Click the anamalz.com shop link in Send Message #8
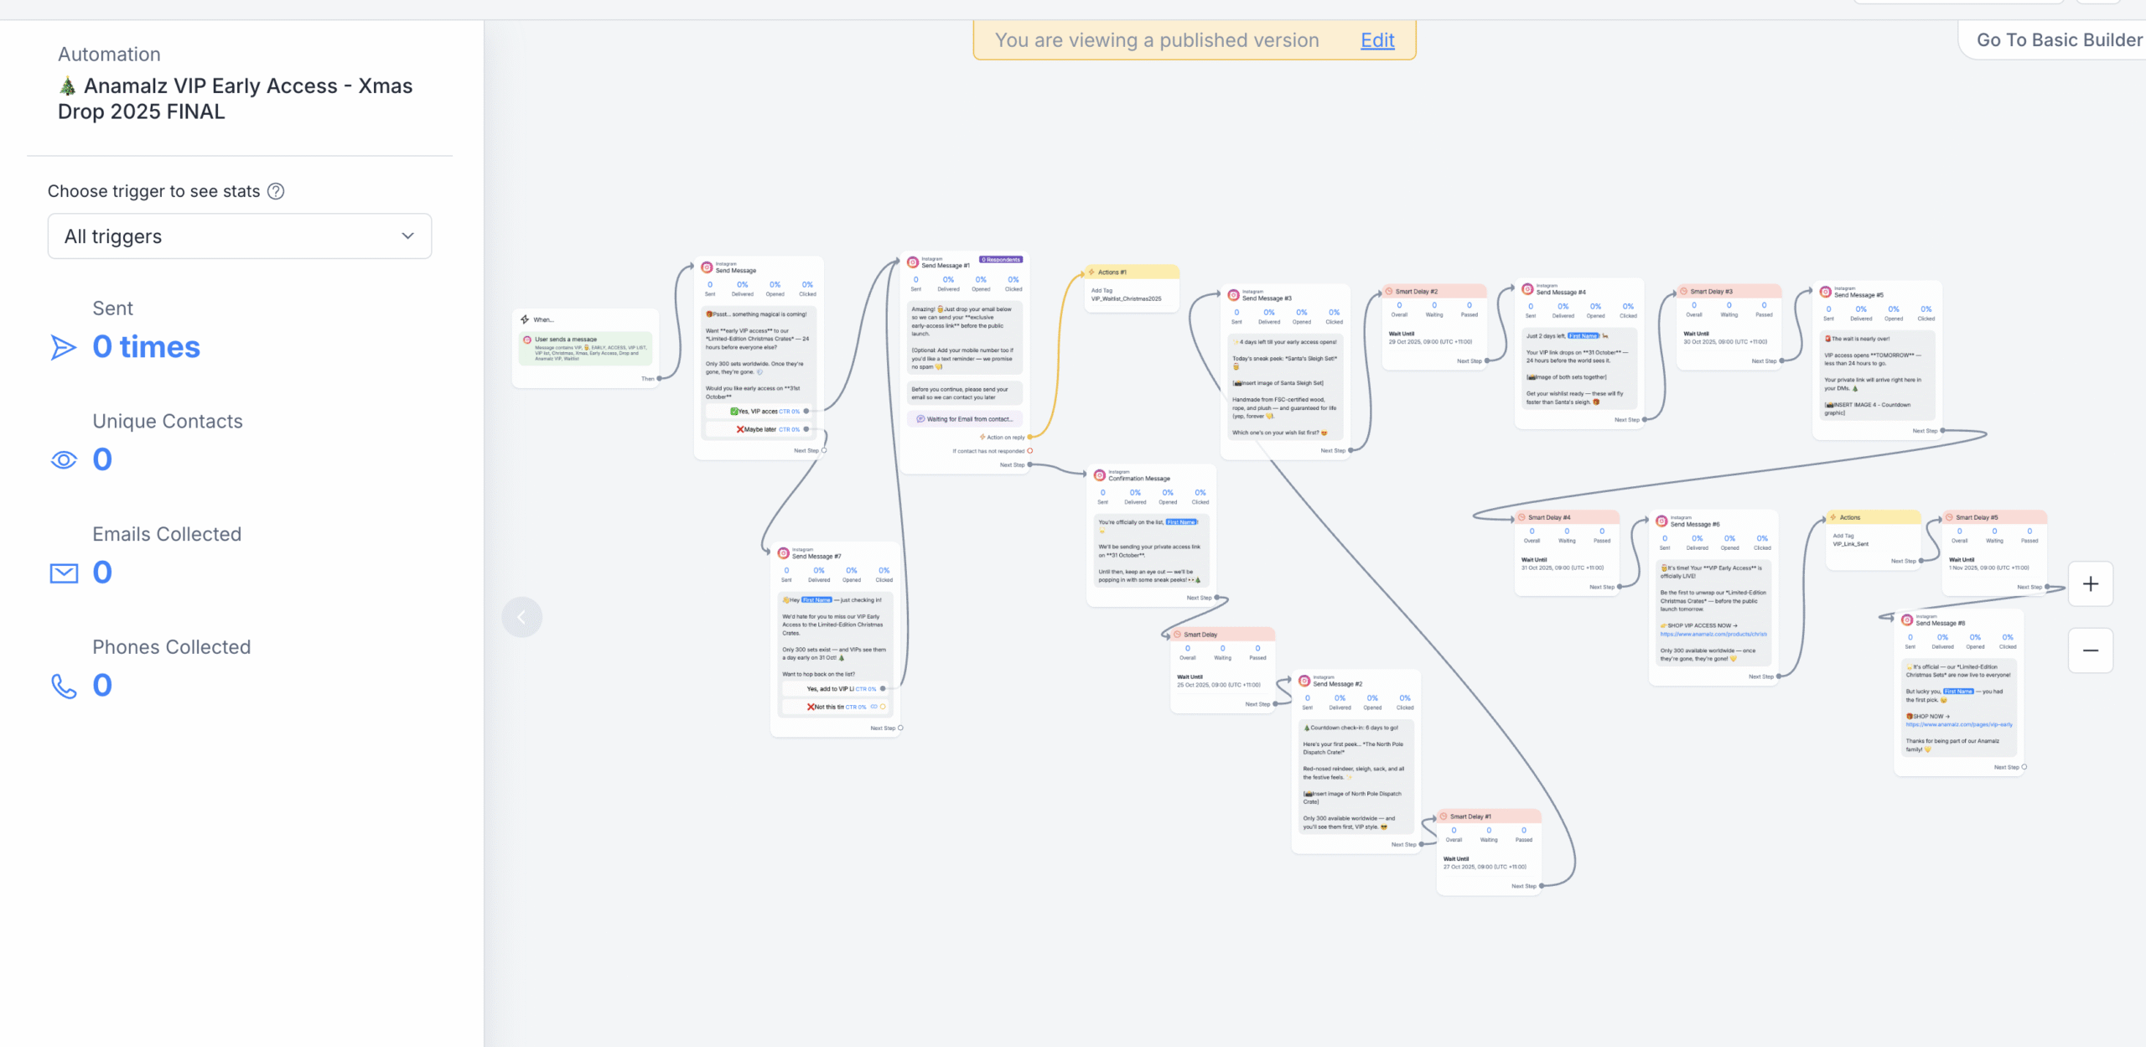Screen dimensions: 2146x1047 click(x=1960, y=724)
